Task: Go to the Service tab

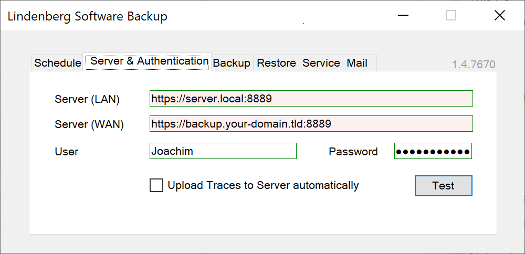Action: coord(321,63)
